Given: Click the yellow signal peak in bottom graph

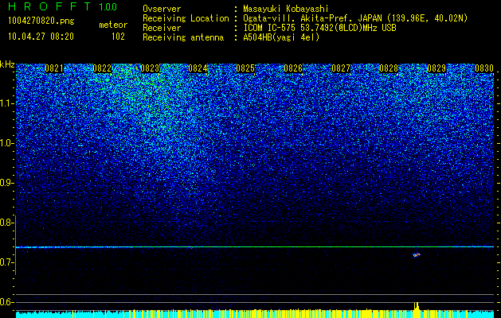Looking at the screenshot, I should (x=417, y=306).
